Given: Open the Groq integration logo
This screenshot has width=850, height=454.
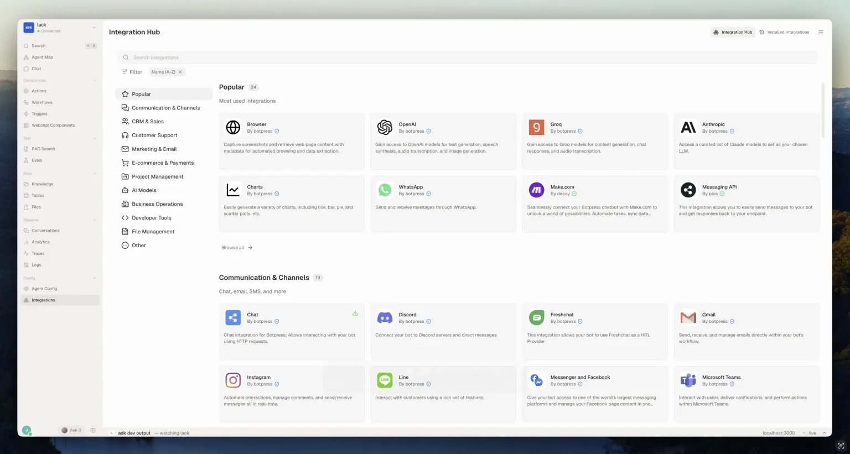Looking at the screenshot, I should click(536, 127).
